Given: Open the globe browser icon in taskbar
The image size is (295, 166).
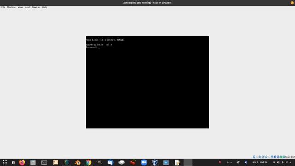Looking at the screenshot, I should [66, 162].
